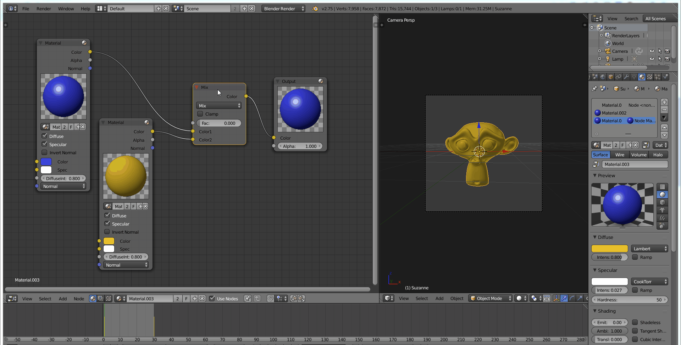The width and height of the screenshot is (681, 345).
Task: Switch node editor to texture nodes
Action: pos(108,299)
